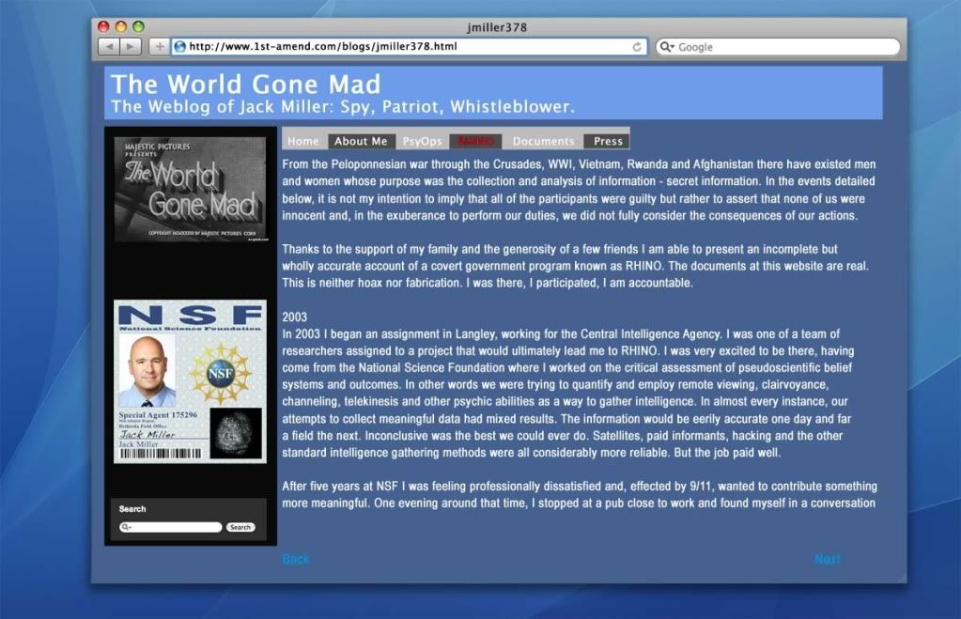This screenshot has height=619, width=961.
Task: Open the sidebar search magnifier dropdown
Action: click(x=128, y=528)
